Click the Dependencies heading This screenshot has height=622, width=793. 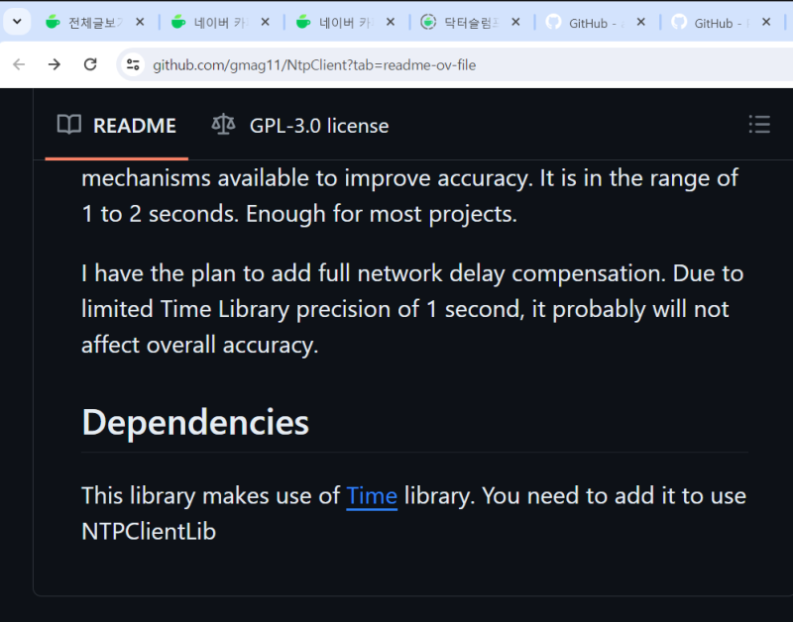coord(194,423)
